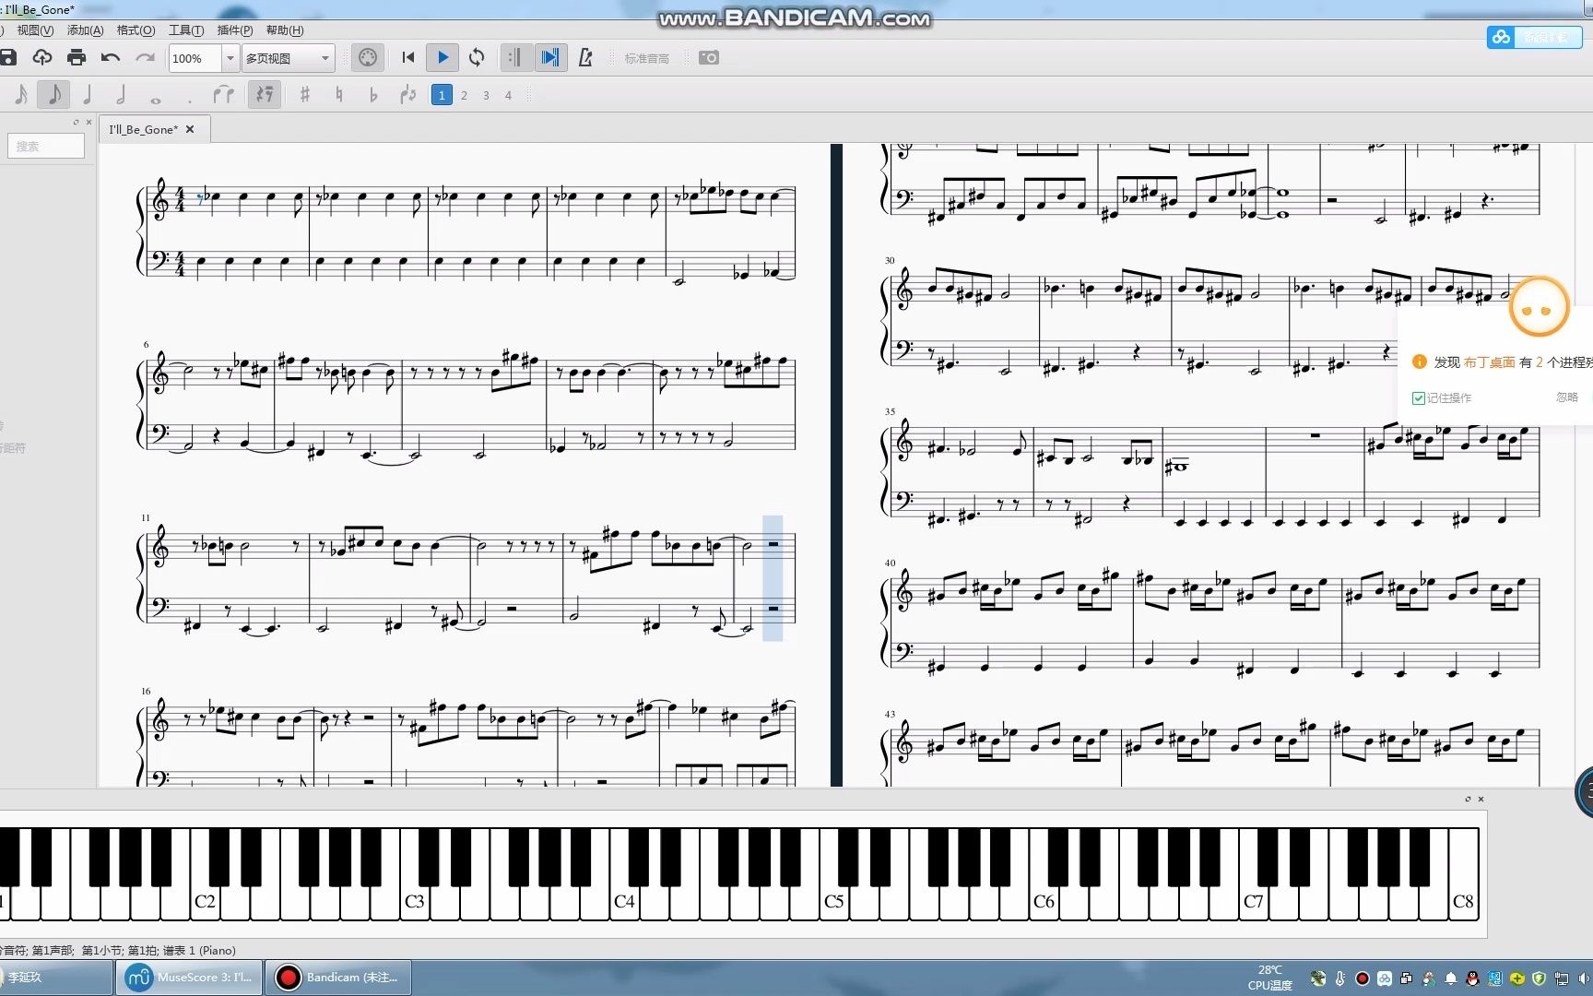Viewport: 1593px width, 996px height.
Task: Open the 格式(O) menu
Action: (x=136, y=30)
